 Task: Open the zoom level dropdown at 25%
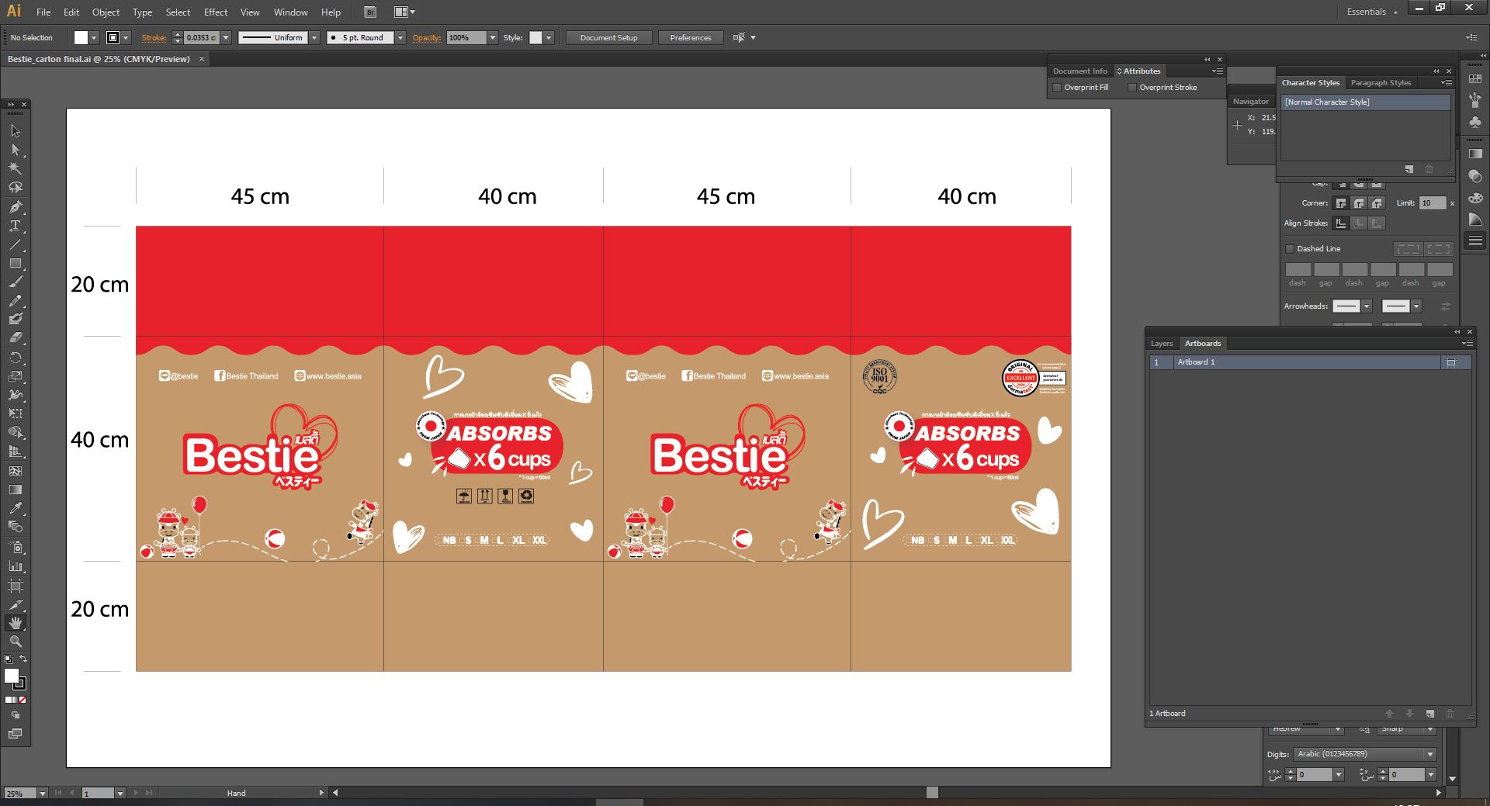43,794
